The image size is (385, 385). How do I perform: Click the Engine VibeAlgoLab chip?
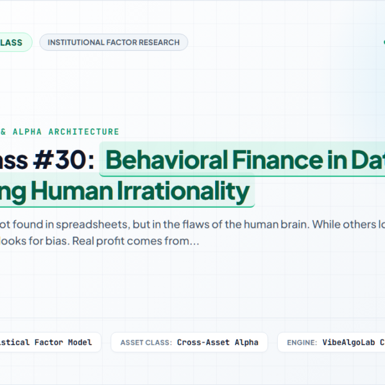click(332, 342)
